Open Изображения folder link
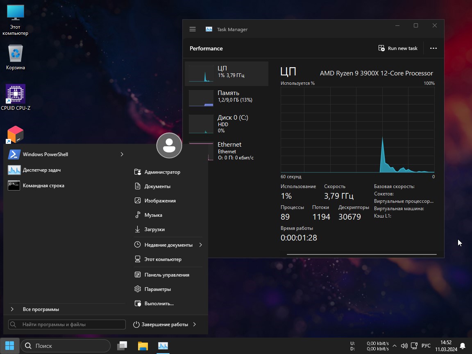The image size is (472, 354). (x=168, y=200)
